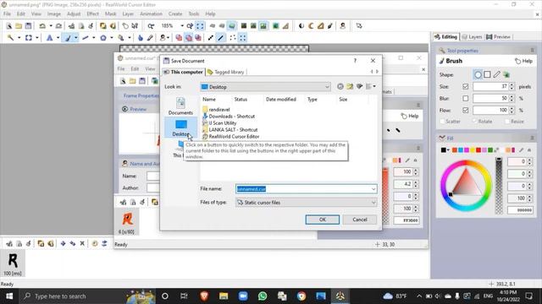Open the Animation menu

coord(151,14)
